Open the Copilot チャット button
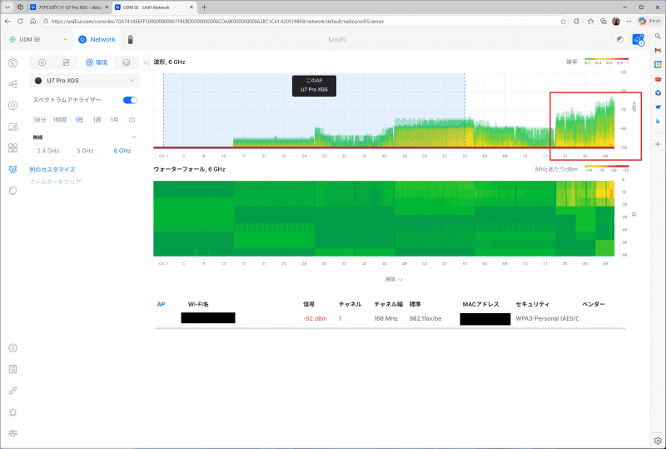666x449 pixels. pos(649,22)
